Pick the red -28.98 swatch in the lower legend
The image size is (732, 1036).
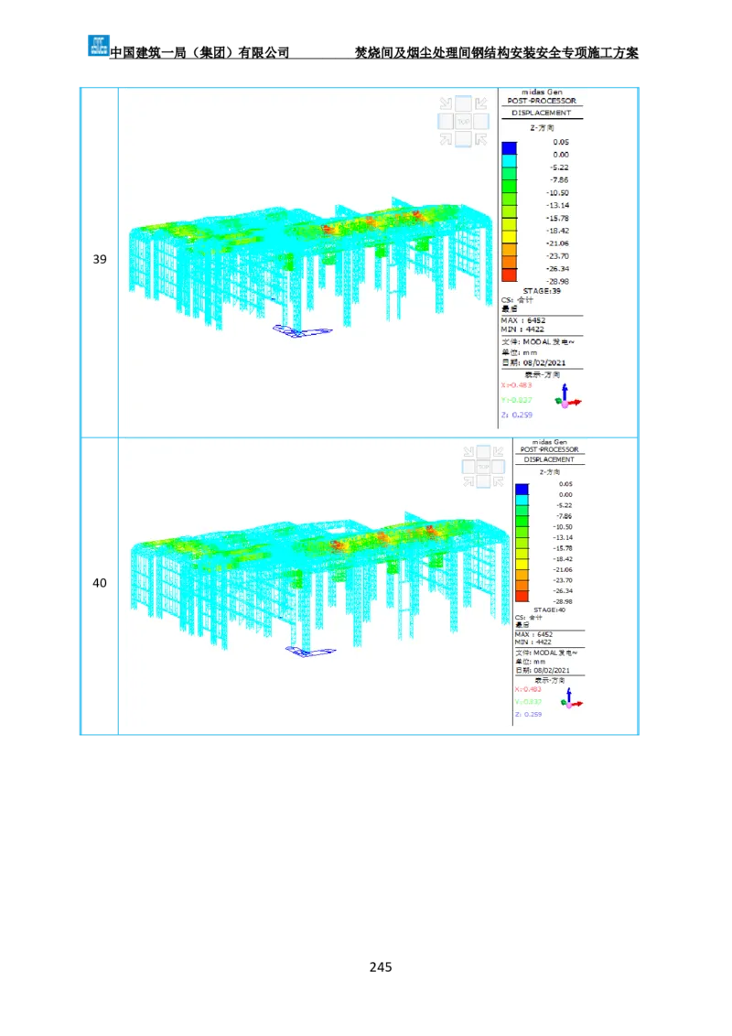click(522, 596)
